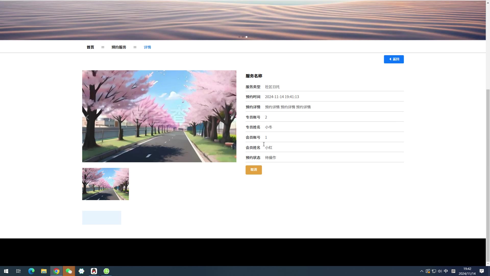490x276 pixels.
Task: Select third banner carousel dot
Action: 246,37
